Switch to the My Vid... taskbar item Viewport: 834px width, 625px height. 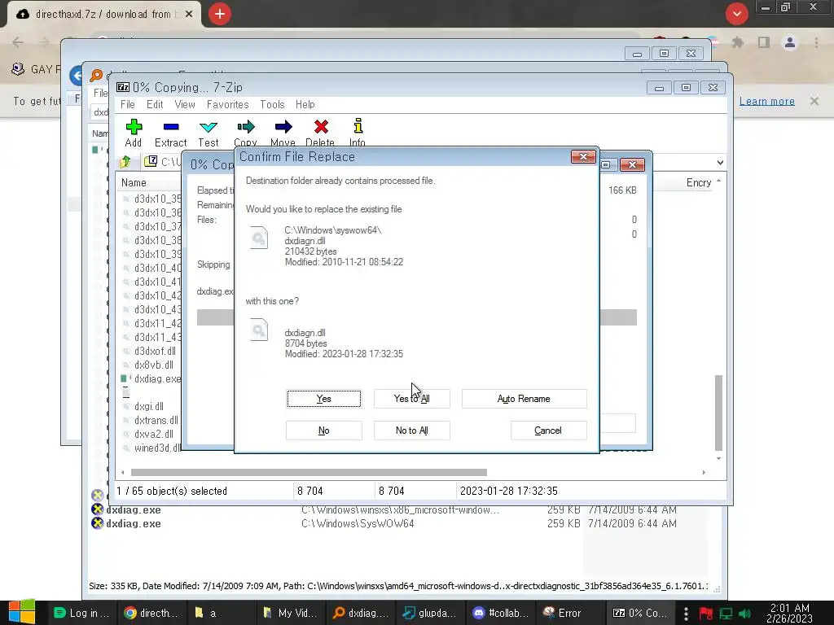291,614
